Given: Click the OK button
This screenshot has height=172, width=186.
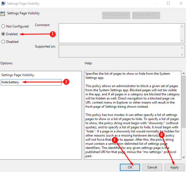Looking at the screenshot, I should click(130, 167).
